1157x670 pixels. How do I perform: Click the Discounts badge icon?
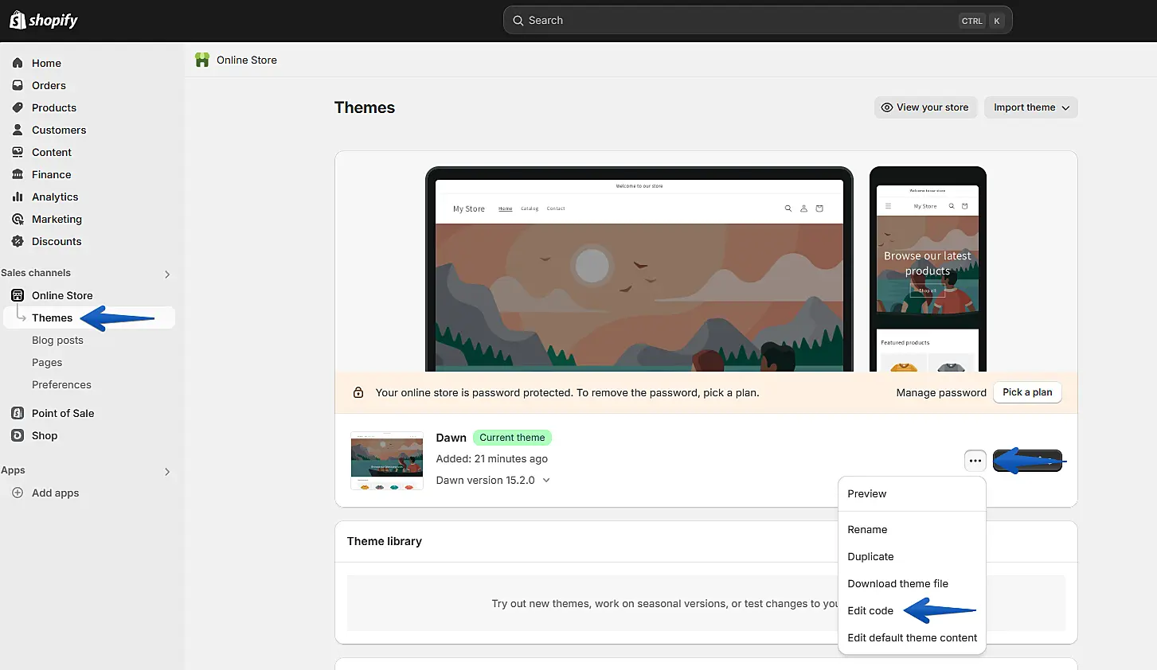[x=18, y=241]
